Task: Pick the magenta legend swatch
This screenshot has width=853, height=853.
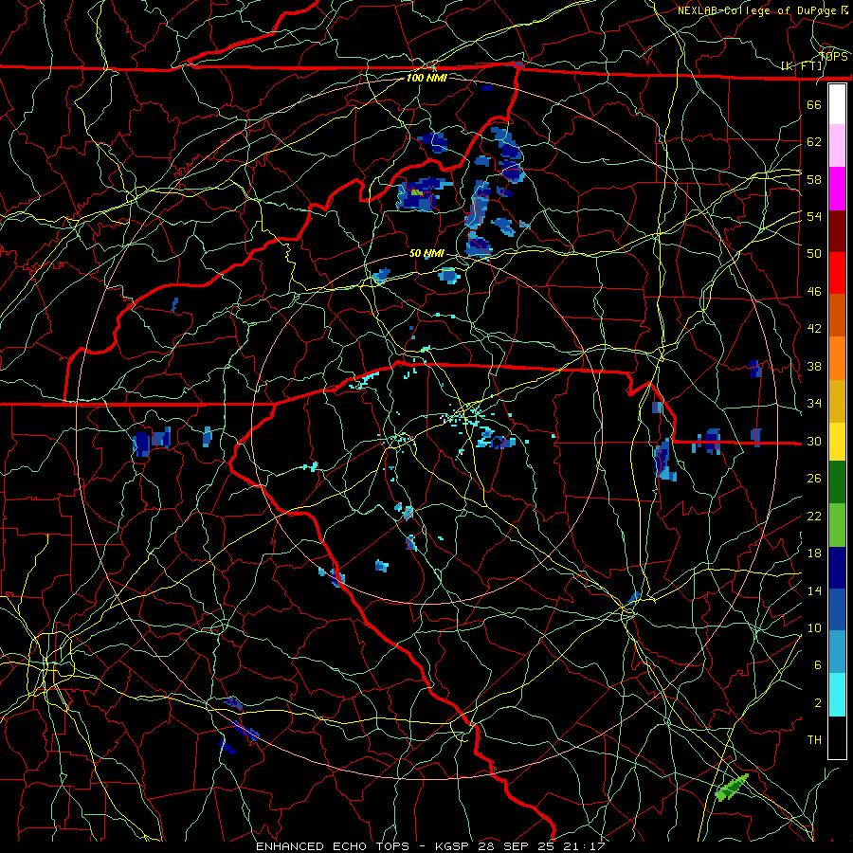Action: pyautogui.click(x=837, y=189)
